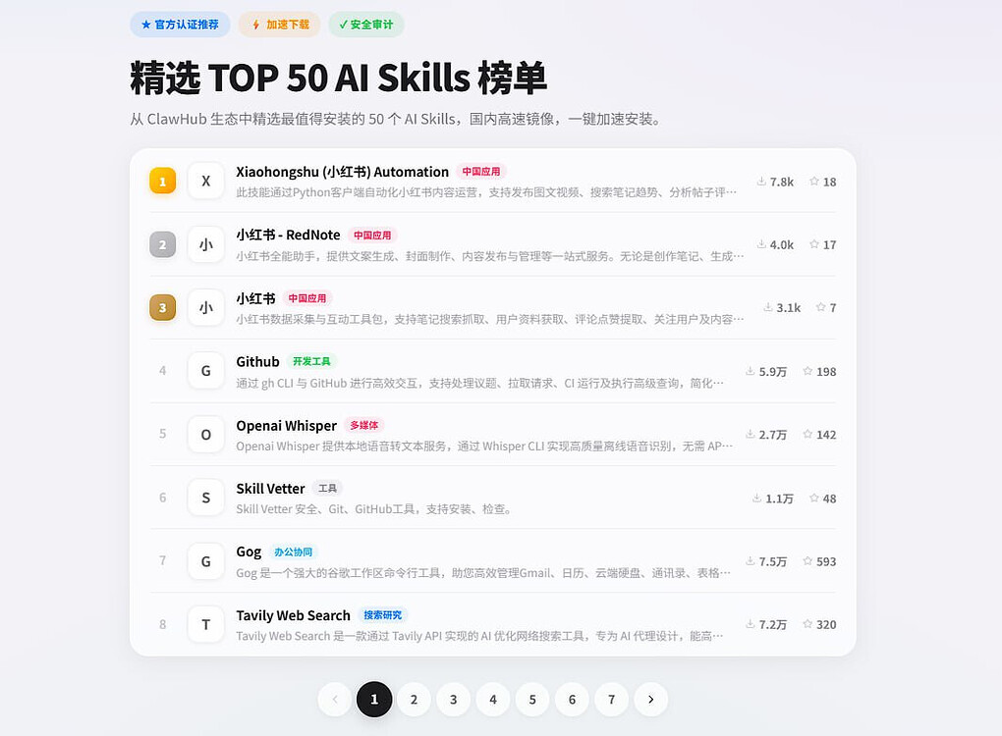The width and height of the screenshot is (1002, 736).
Task: Select page 1 in pagination
Action: (374, 700)
